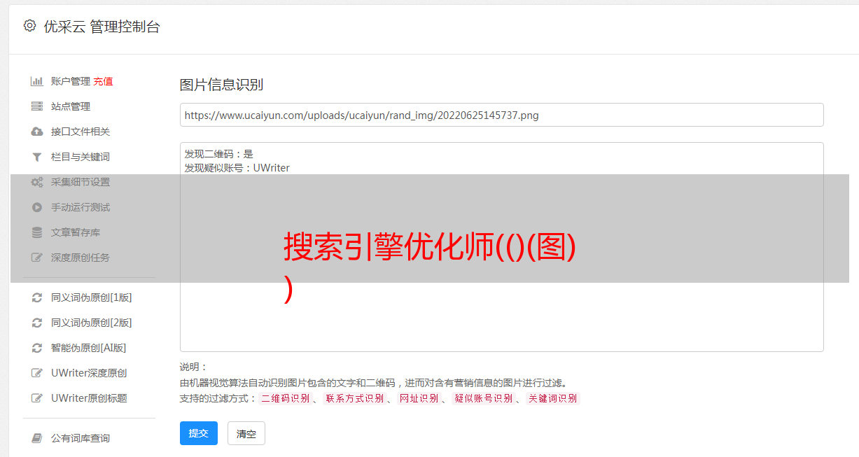Clear the form with the 清空 button

pos(246,433)
